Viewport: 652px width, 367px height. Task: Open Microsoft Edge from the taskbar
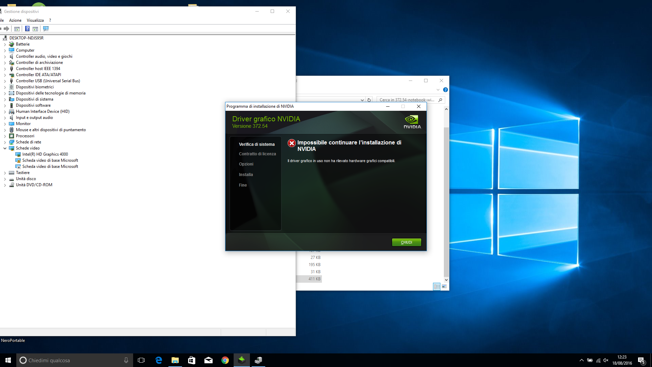tap(159, 360)
